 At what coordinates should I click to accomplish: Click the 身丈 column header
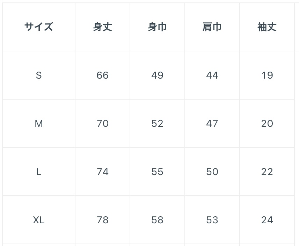pos(102,27)
